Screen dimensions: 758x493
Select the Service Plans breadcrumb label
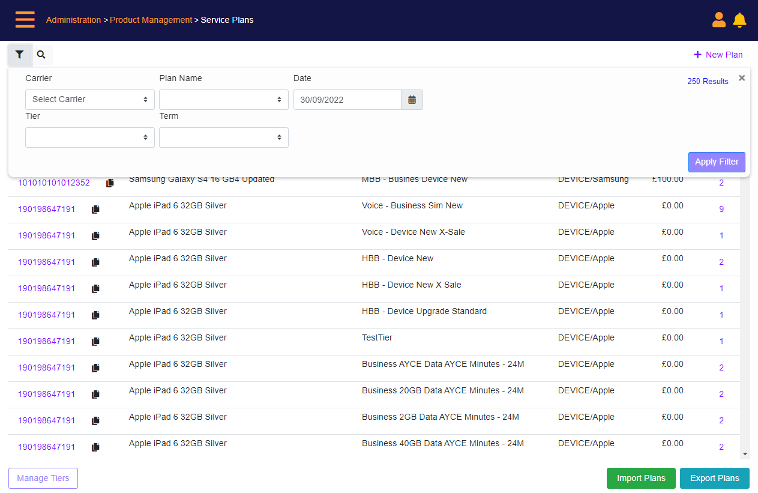pyautogui.click(x=227, y=20)
